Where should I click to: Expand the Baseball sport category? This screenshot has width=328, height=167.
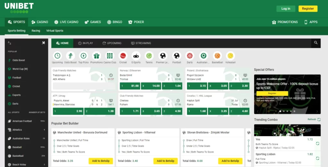click(x=17, y=147)
